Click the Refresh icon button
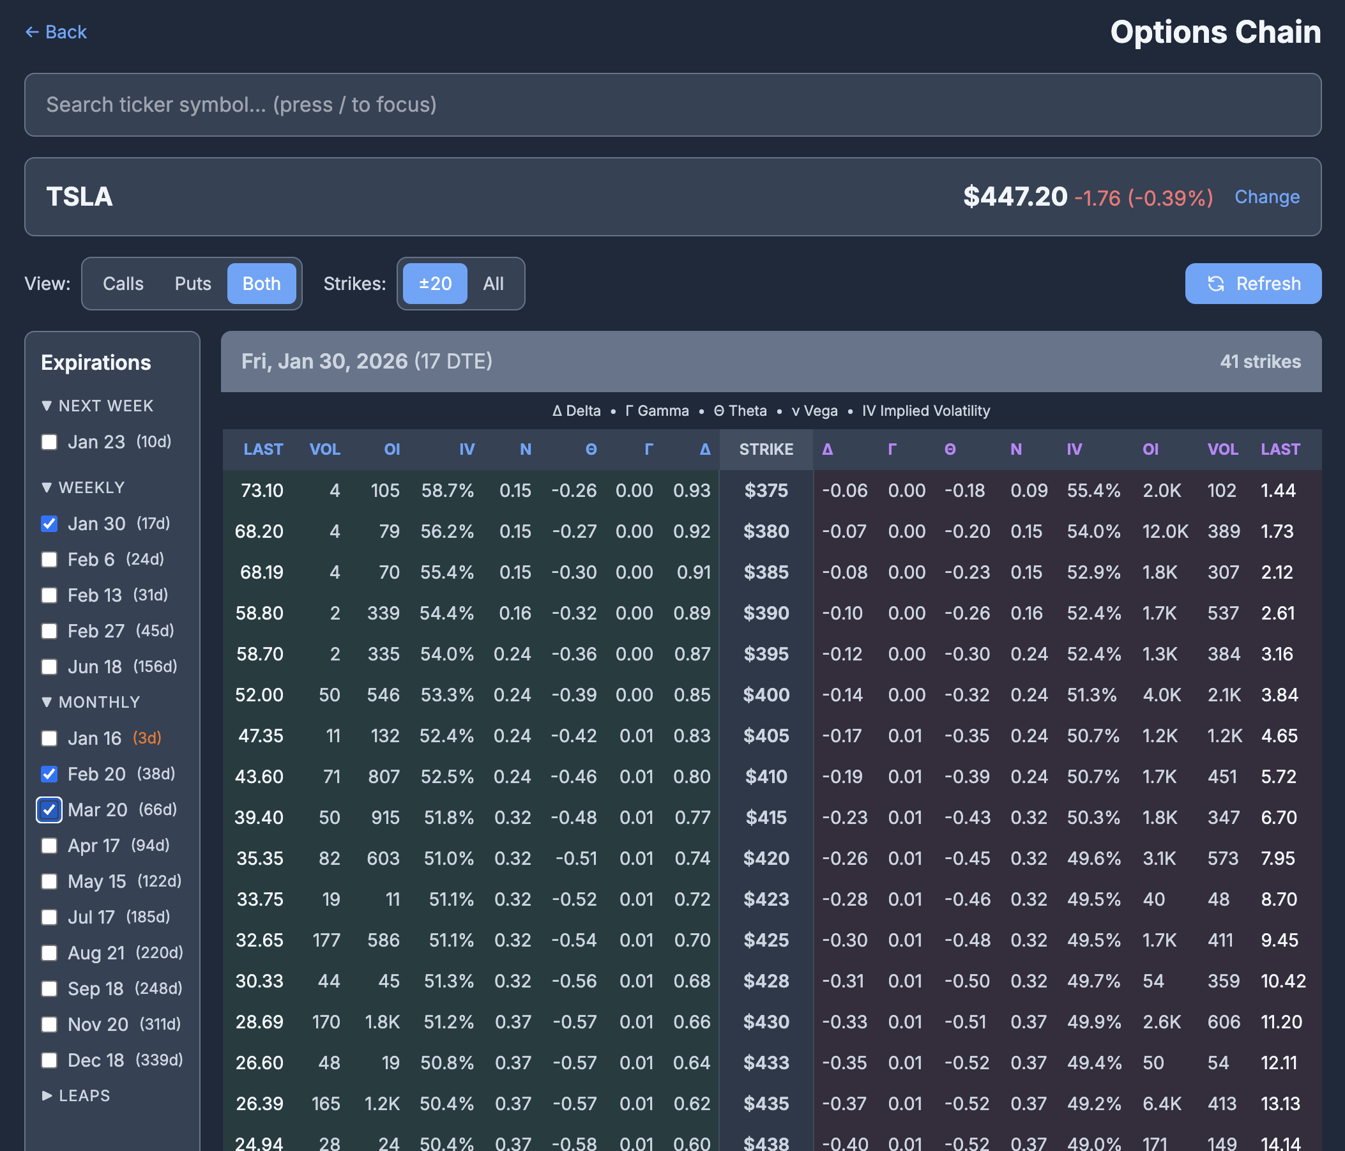1345x1151 pixels. click(1217, 284)
